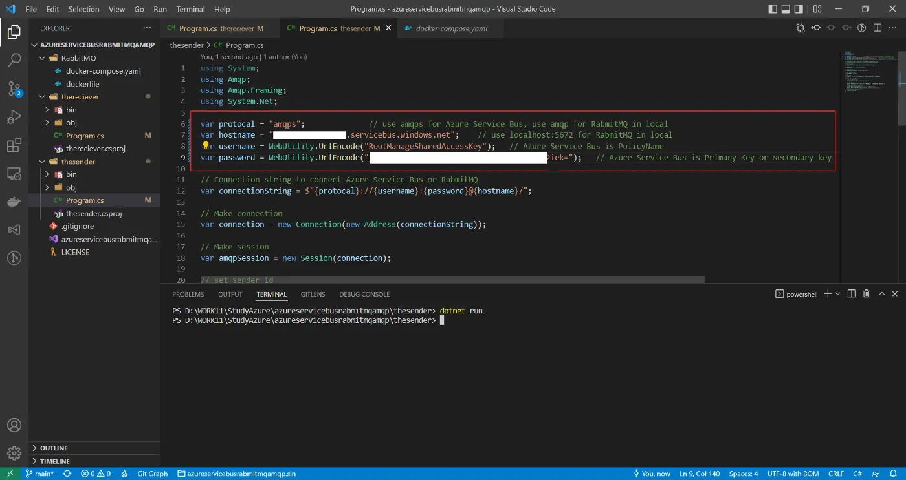Open Git Graph from status bar
Image resolution: width=906 pixels, height=480 pixels.
click(153, 474)
